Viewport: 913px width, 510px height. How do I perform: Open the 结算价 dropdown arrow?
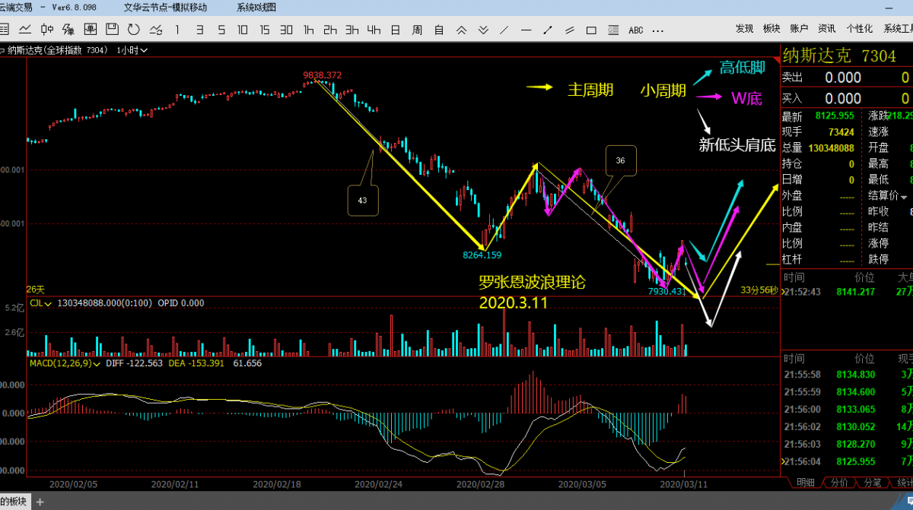coord(904,196)
